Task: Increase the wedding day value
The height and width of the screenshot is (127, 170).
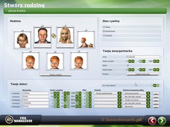Action: coord(133,70)
